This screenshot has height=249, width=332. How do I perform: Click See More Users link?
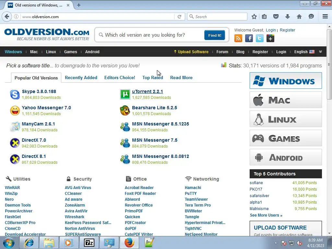click(x=266, y=215)
